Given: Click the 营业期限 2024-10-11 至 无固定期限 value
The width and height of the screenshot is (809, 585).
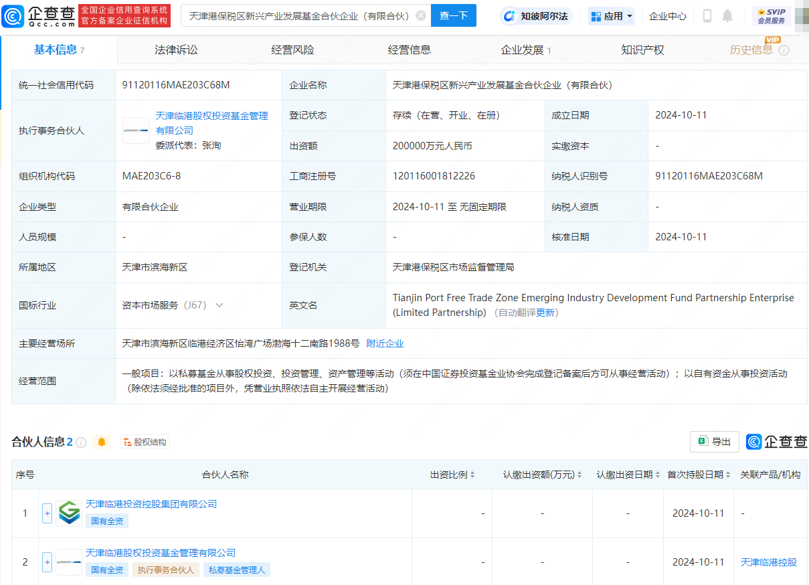Looking at the screenshot, I should [450, 207].
